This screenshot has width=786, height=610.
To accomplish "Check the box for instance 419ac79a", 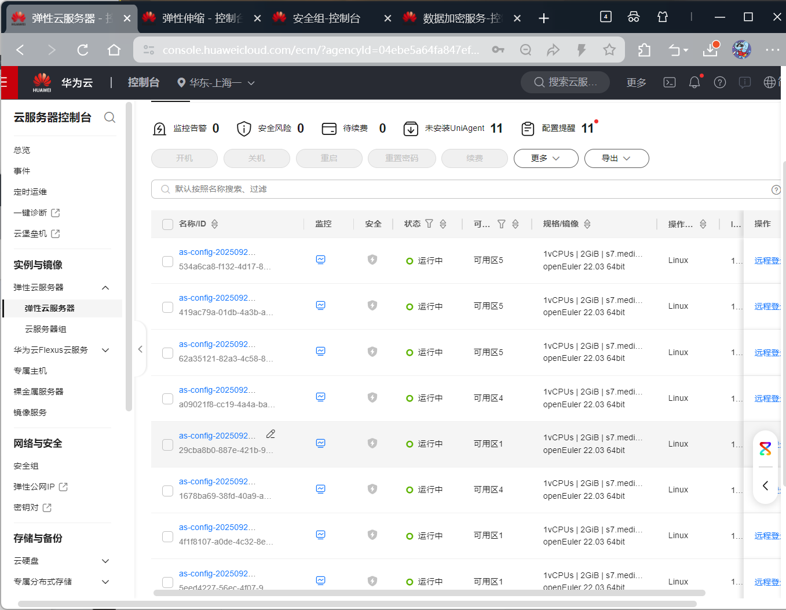I will pyautogui.click(x=168, y=307).
